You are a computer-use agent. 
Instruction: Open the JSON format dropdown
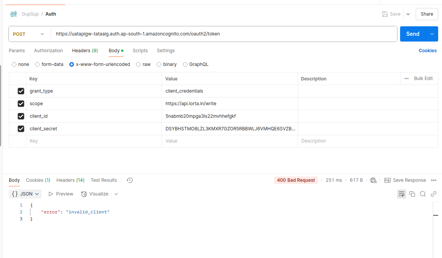click(25, 194)
